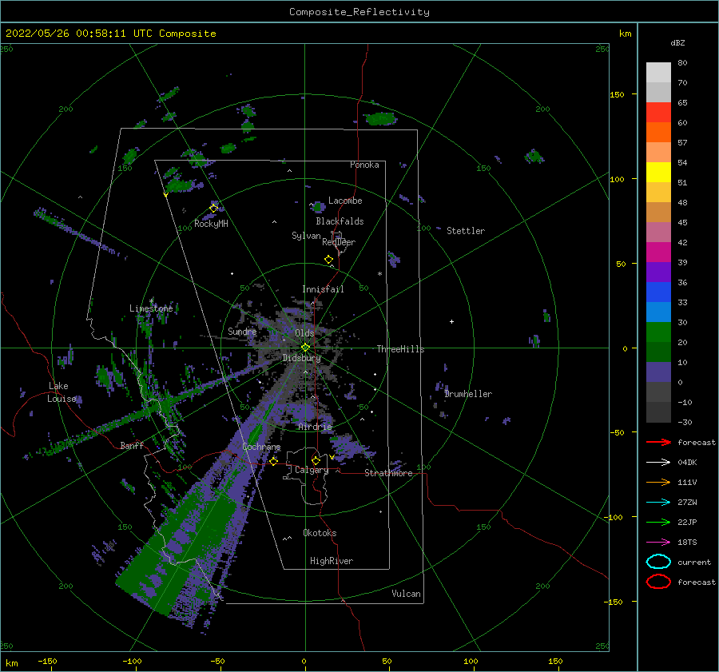
Task: Click the Lake Louise label
Action: click(62, 392)
